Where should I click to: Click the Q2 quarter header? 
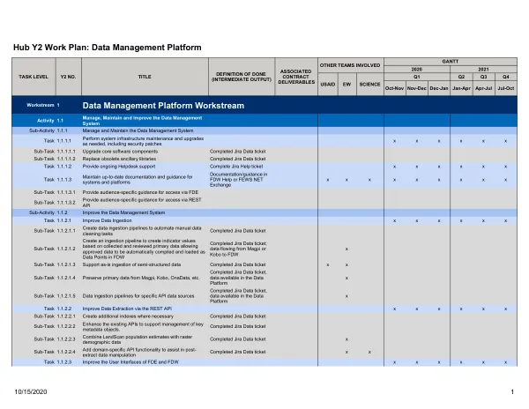[x=461, y=77]
